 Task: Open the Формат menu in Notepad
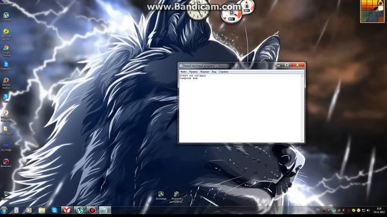click(x=204, y=72)
